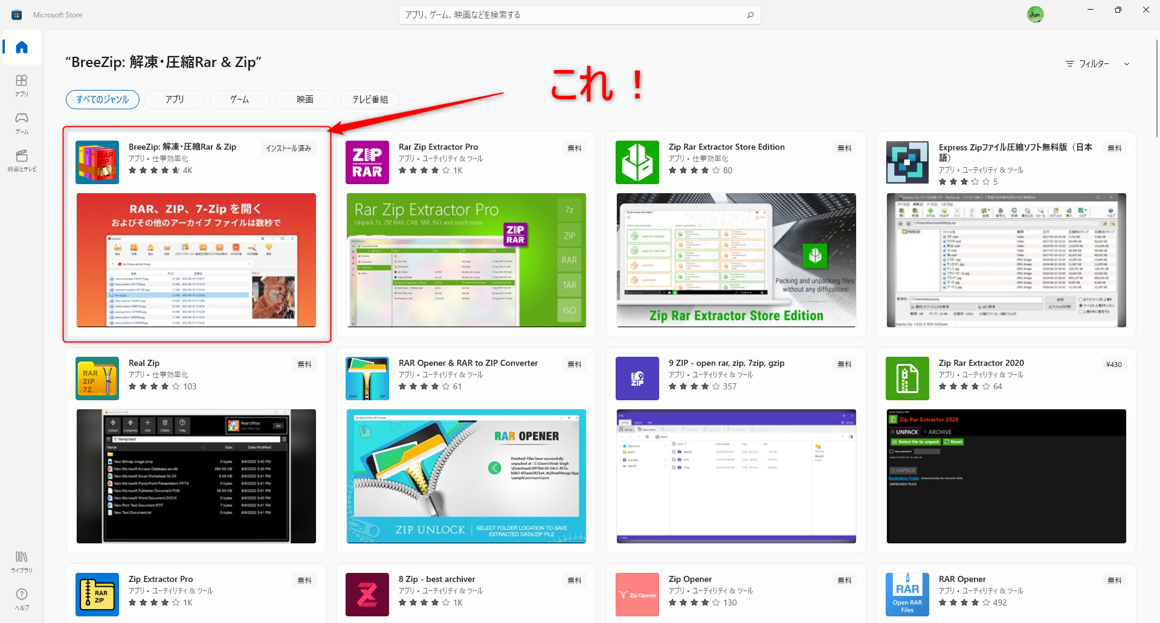This screenshot has height=623, width=1160.
Task: Open BreeZip: 解凍・圧縮Rar & Zip title link
Action: click(182, 147)
